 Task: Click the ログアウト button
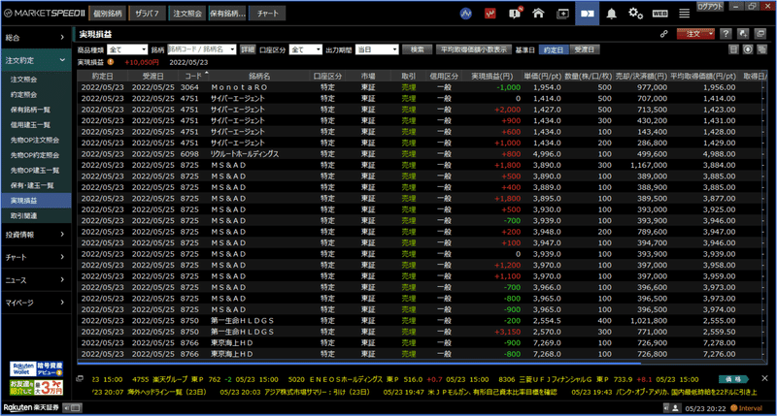[x=710, y=7]
